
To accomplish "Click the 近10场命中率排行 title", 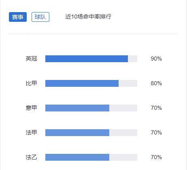I will click(x=88, y=17).
